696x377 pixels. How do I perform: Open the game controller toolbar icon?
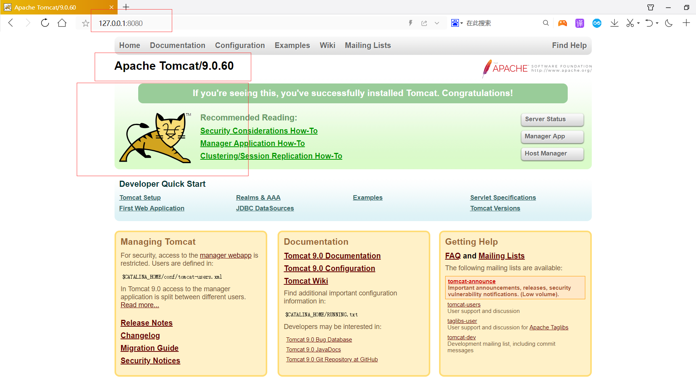(x=562, y=23)
